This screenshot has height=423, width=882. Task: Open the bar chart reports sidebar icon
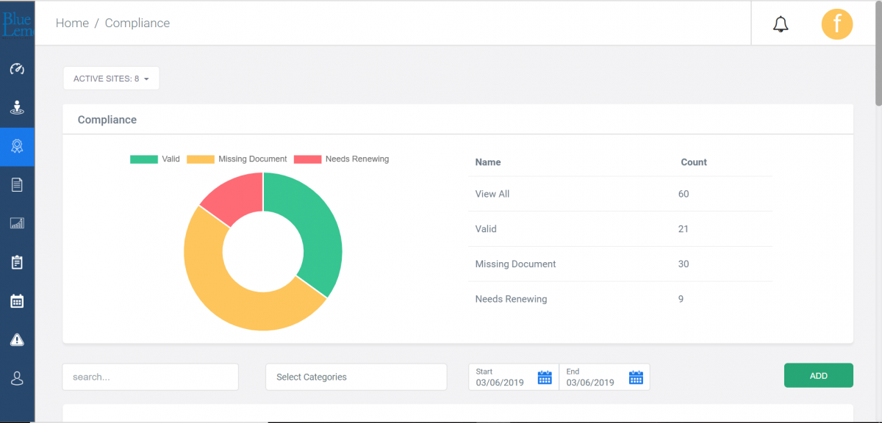click(17, 223)
